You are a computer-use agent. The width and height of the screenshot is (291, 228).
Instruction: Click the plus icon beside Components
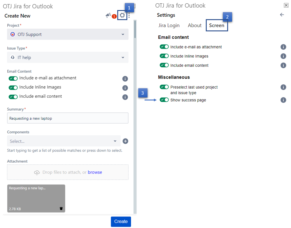tap(125, 141)
